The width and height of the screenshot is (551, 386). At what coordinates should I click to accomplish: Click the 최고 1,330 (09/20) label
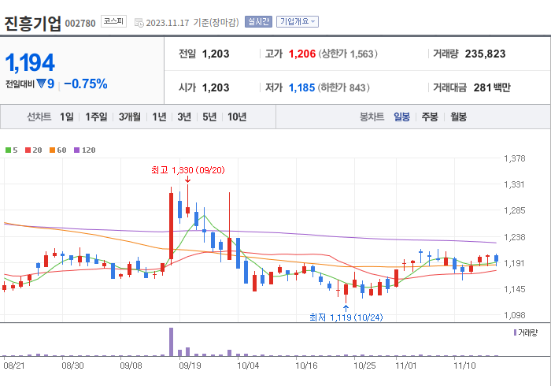pos(188,170)
